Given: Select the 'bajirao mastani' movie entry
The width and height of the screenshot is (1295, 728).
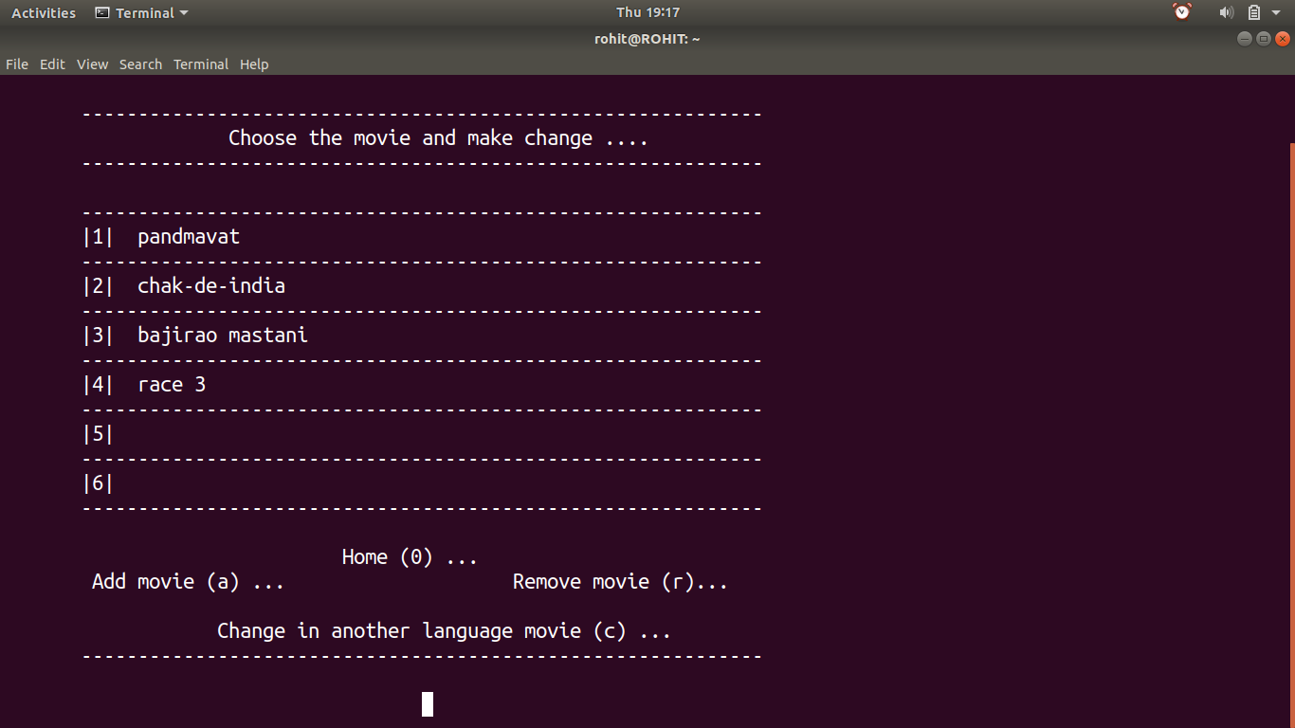Looking at the screenshot, I should click(223, 335).
